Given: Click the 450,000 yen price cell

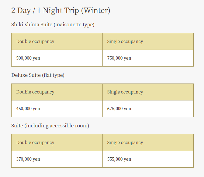Looking at the screenshot, I should point(28,109).
